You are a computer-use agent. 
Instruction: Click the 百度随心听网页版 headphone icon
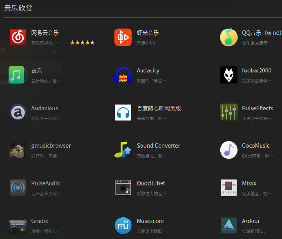[123, 113]
